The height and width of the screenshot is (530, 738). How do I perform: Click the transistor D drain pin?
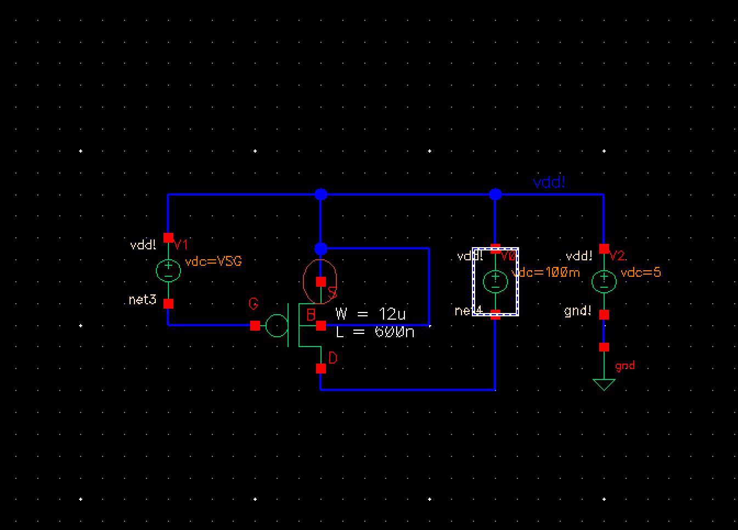321,369
